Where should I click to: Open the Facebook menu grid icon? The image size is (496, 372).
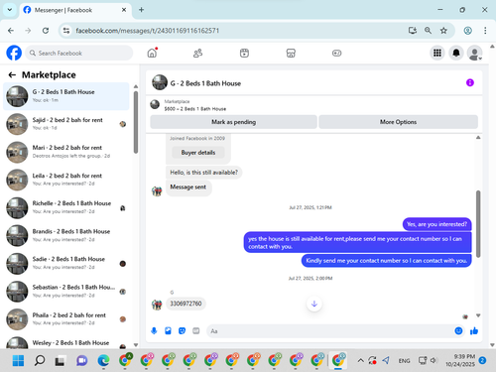click(437, 53)
